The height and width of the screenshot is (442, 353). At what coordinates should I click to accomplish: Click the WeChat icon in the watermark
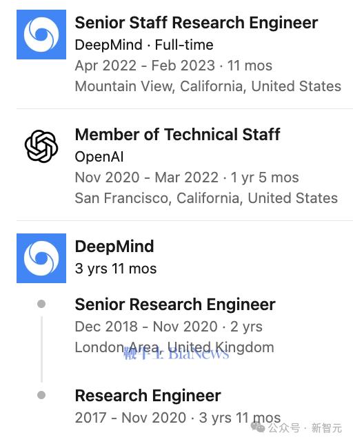click(x=258, y=427)
